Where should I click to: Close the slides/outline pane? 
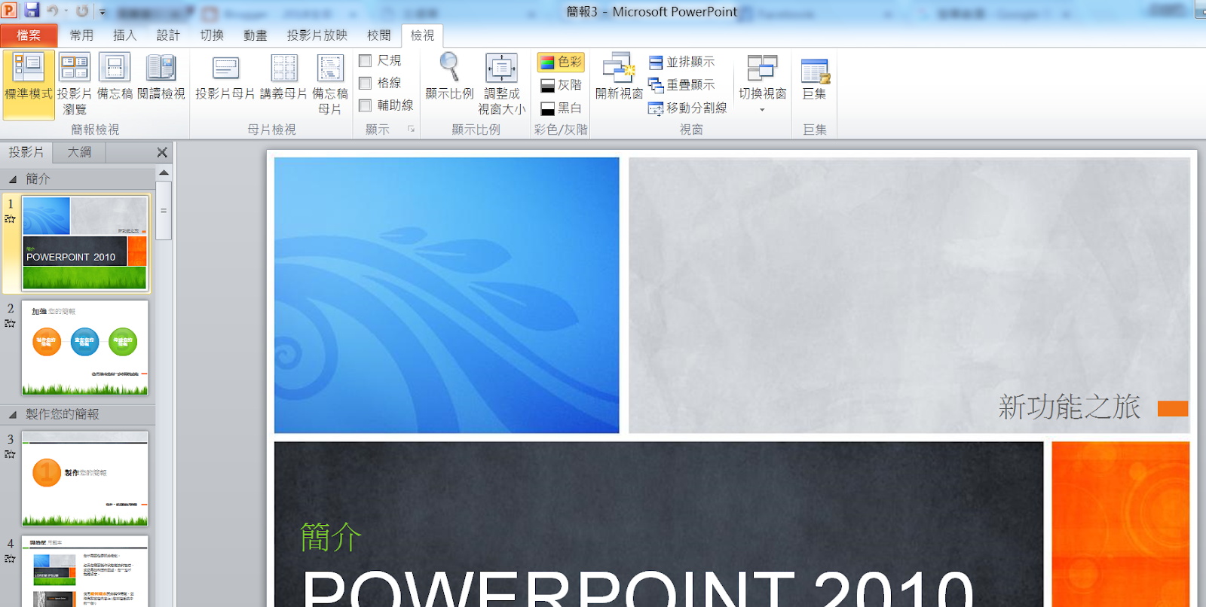162,153
